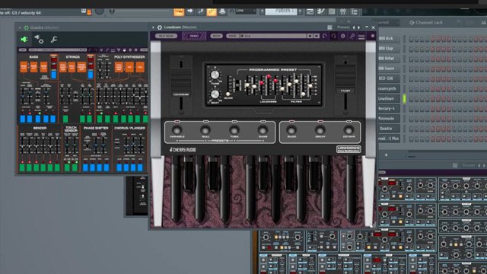Open Quadra plugin options gear in title bar
Viewport: 487px width, 274px height.
(x=27, y=27)
